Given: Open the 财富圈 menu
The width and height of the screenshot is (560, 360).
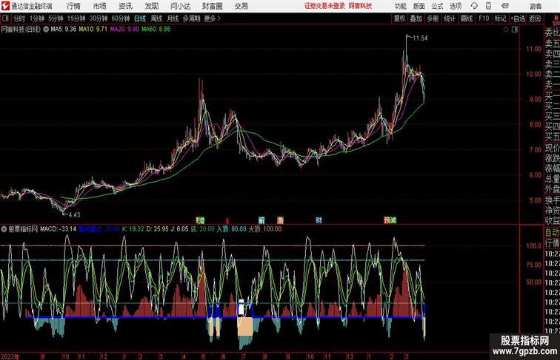Looking at the screenshot, I should click(x=212, y=6).
